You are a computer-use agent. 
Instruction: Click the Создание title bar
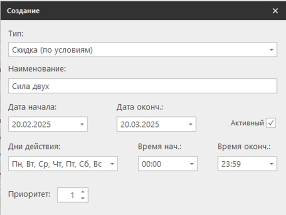coord(120,11)
